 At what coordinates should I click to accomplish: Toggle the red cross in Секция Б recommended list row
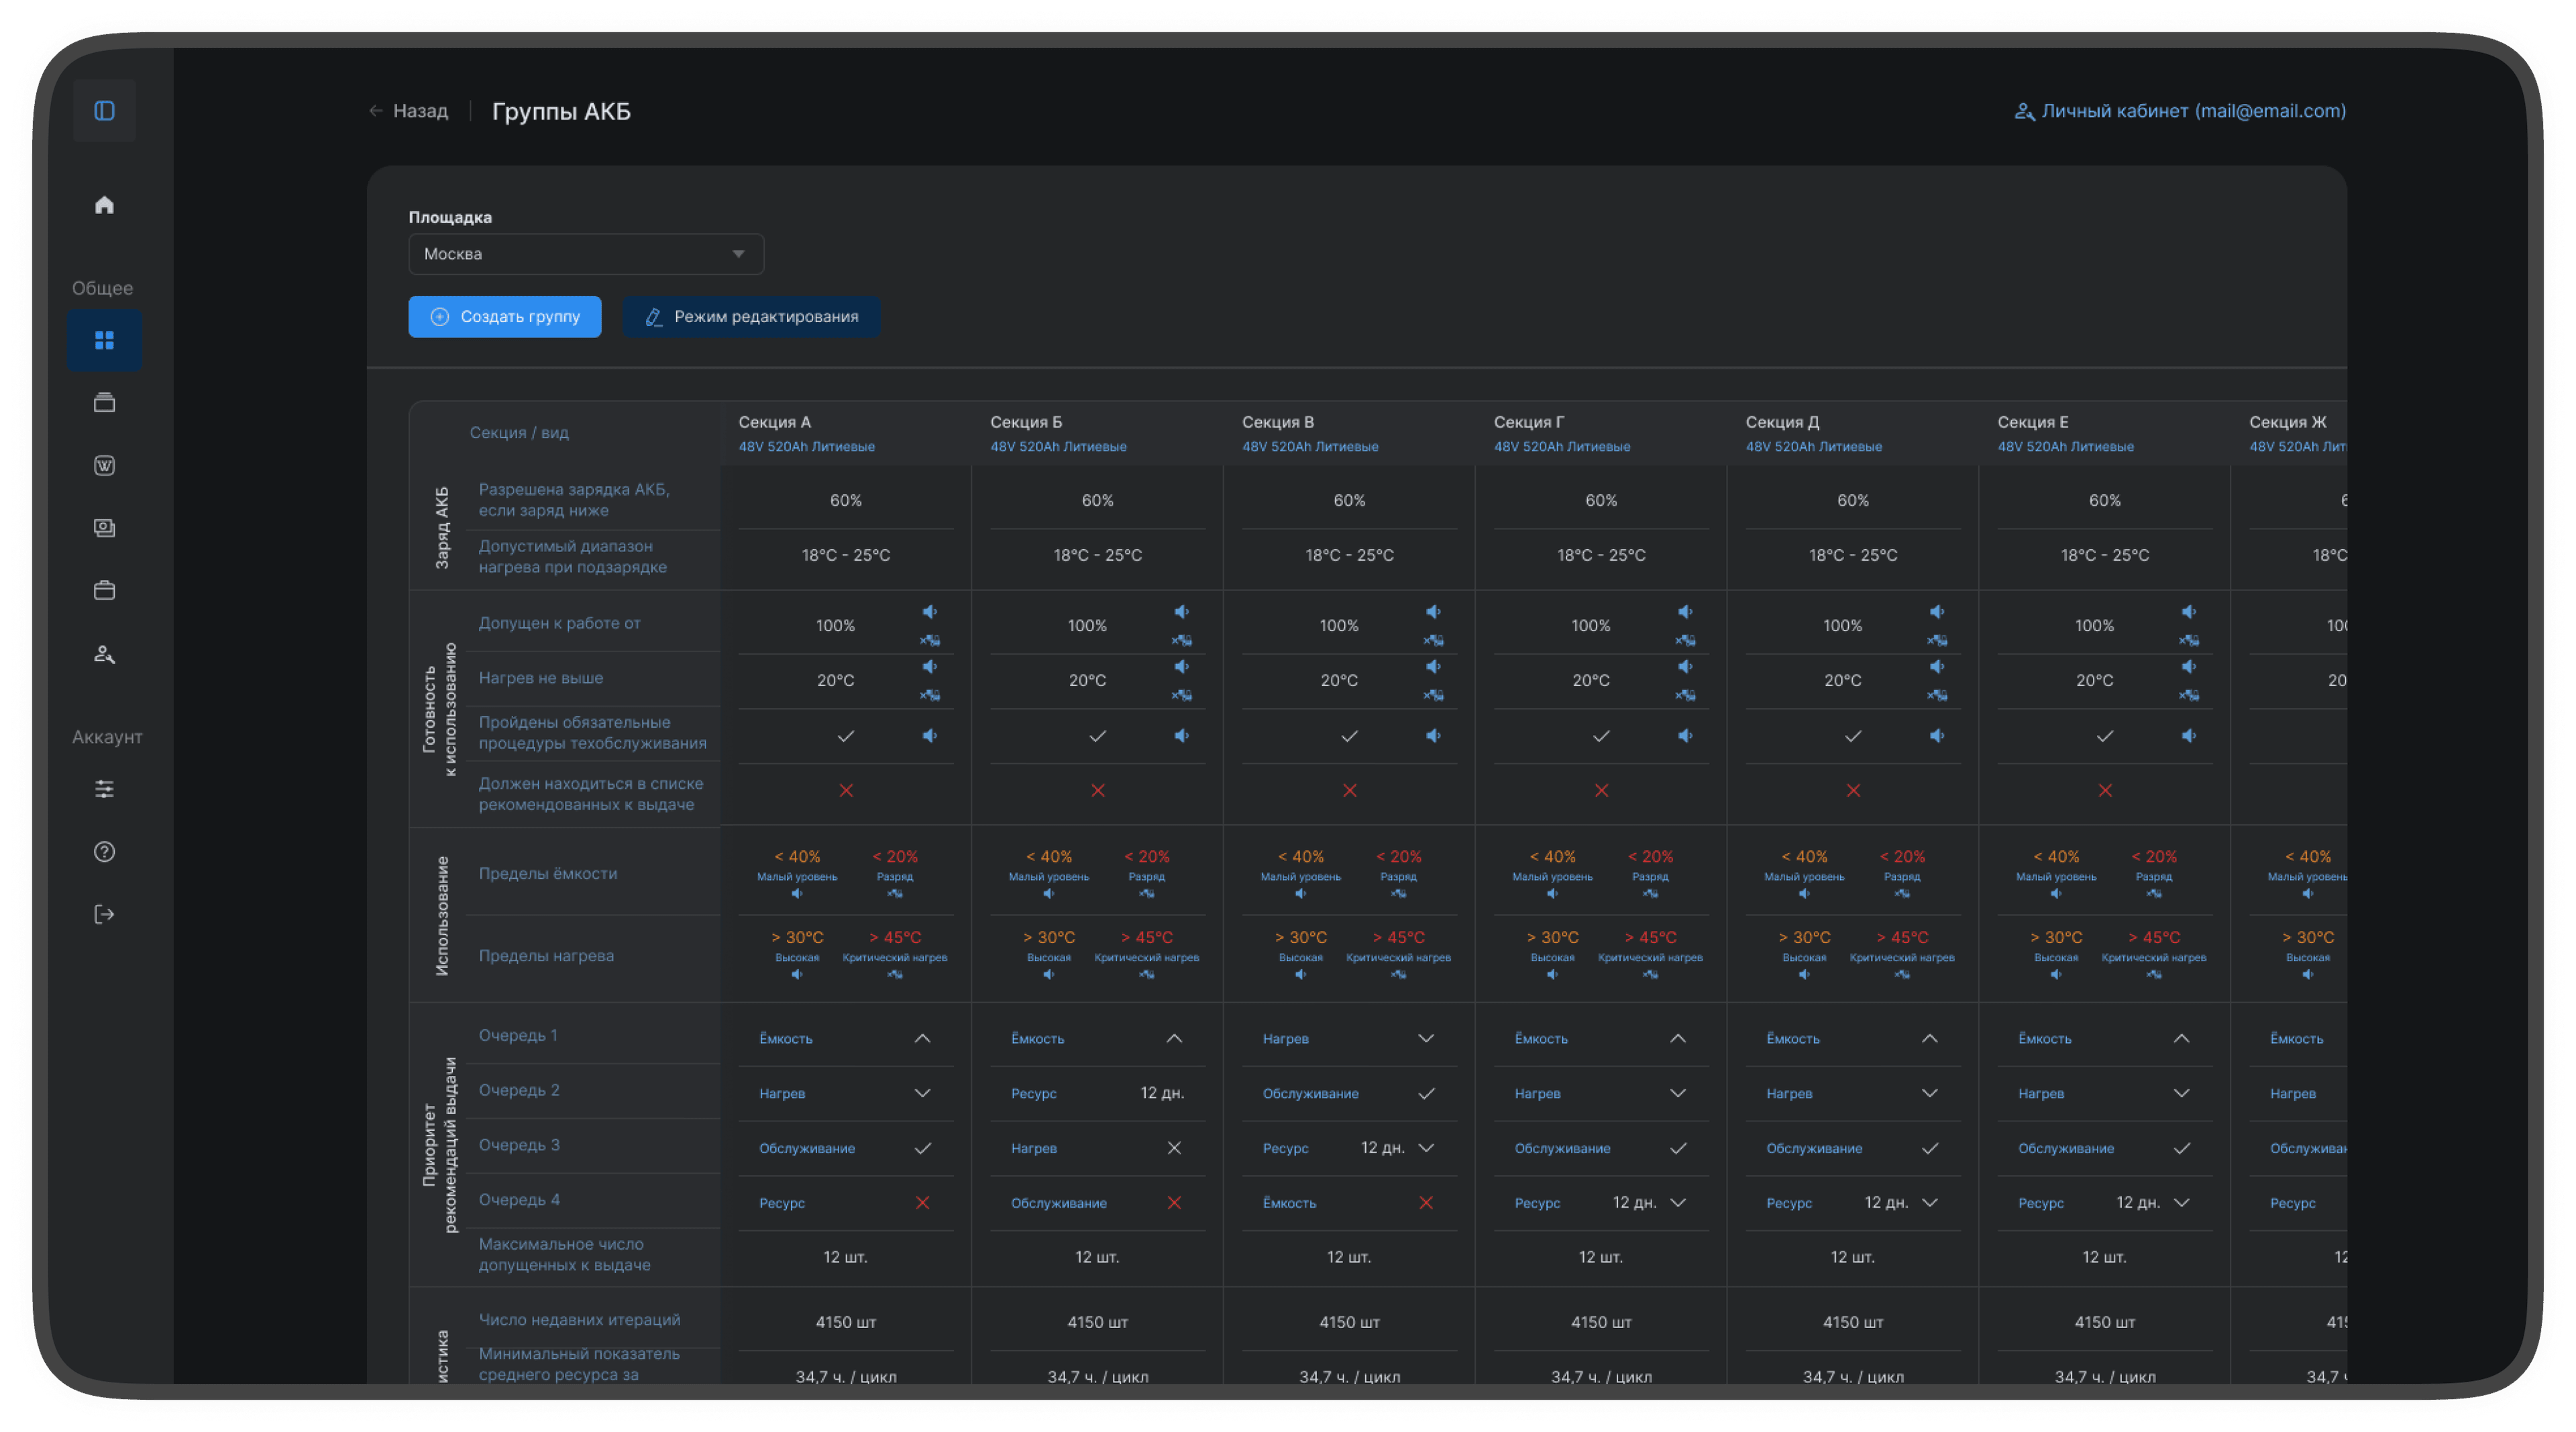[1098, 791]
